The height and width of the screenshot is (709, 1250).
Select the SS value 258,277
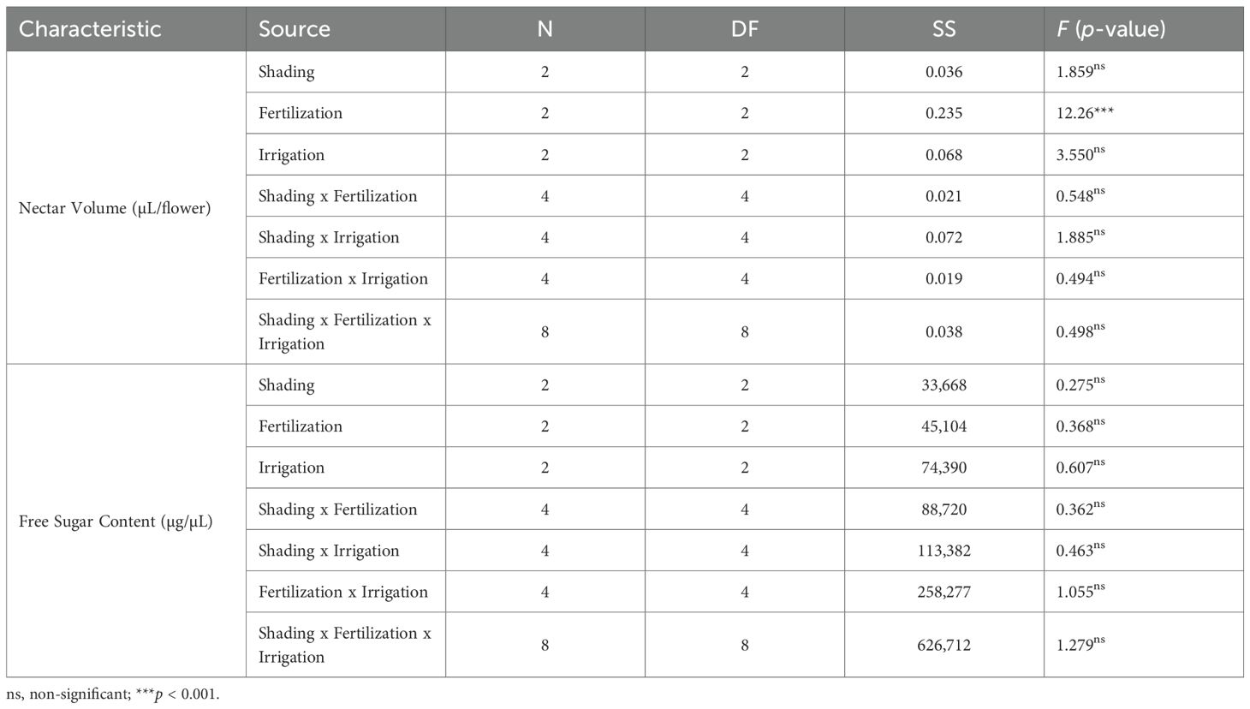(943, 592)
